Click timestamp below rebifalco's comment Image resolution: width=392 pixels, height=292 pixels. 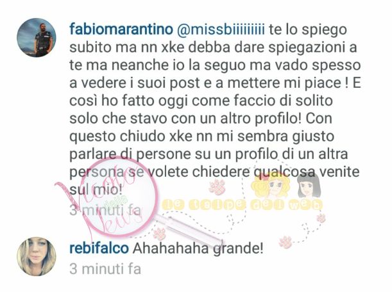(x=105, y=269)
